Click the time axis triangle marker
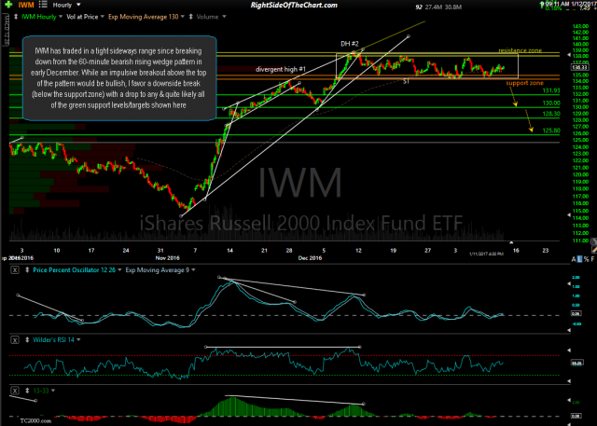The image size is (597, 426). (511, 242)
